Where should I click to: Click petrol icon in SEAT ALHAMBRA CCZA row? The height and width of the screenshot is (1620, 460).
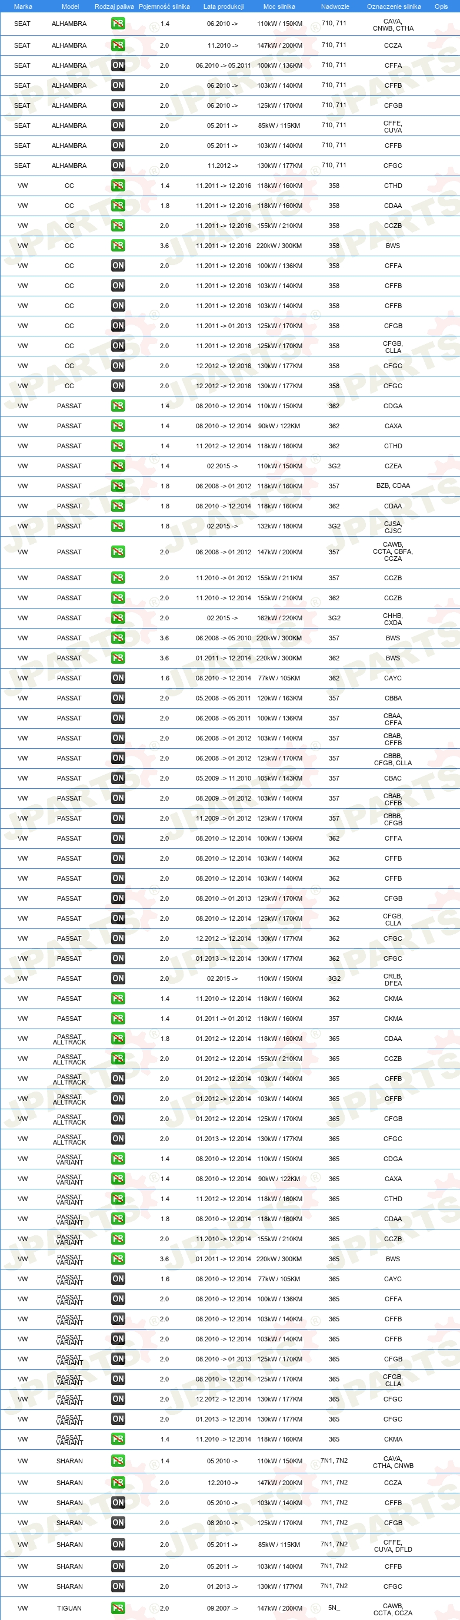click(118, 45)
